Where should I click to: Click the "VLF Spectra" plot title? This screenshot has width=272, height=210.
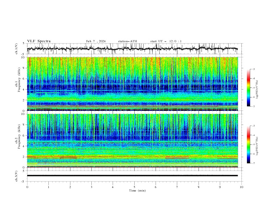39,41
